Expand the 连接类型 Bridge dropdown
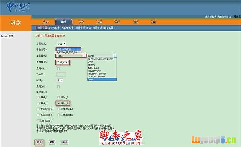 coord(63,62)
